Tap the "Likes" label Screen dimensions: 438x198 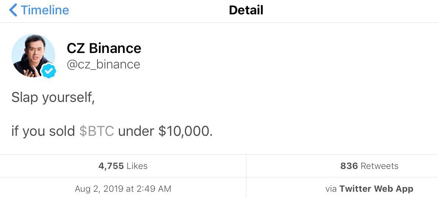(137, 166)
